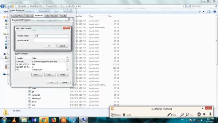The height and width of the screenshot is (123, 218).
Task: Click Explorer Back navigation button
Action: (2, 6)
